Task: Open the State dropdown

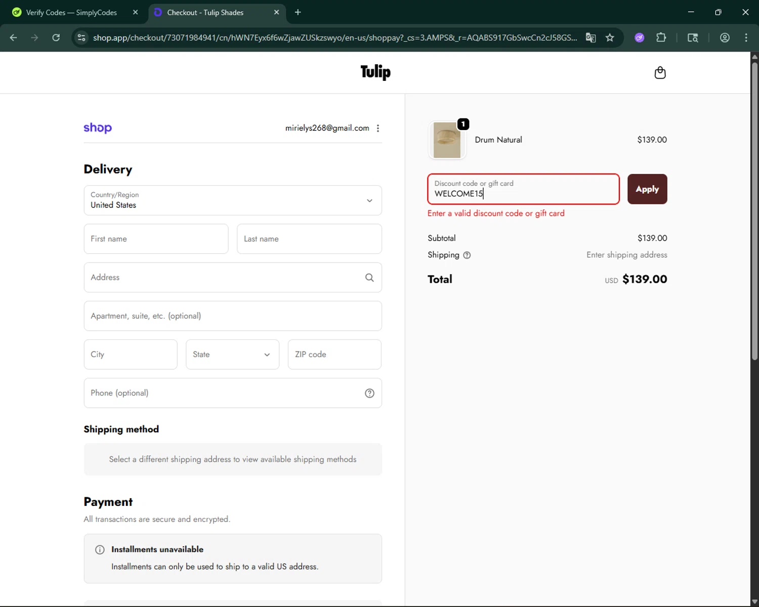Action: pyautogui.click(x=232, y=355)
